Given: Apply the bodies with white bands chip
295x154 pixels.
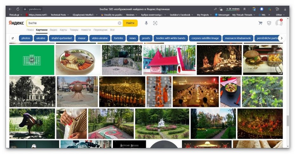Looking at the screenshot, I should coord(171,38).
